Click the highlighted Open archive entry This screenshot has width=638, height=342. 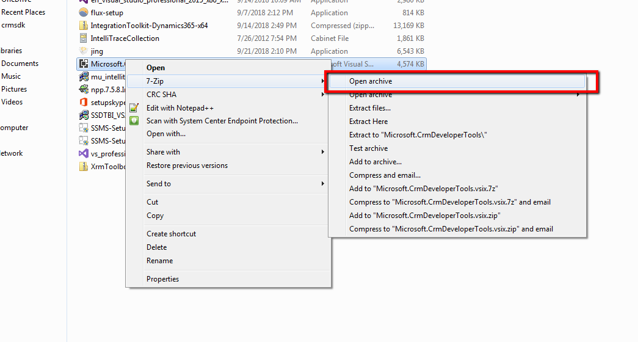(457, 81)
